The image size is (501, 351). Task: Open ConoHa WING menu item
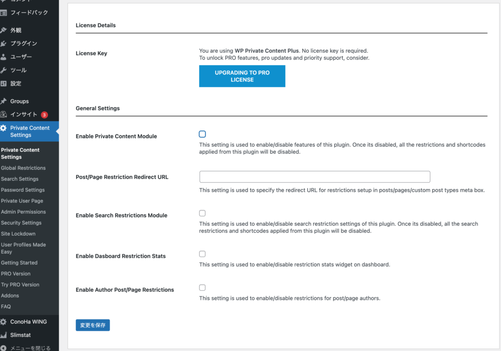[29, 322]
